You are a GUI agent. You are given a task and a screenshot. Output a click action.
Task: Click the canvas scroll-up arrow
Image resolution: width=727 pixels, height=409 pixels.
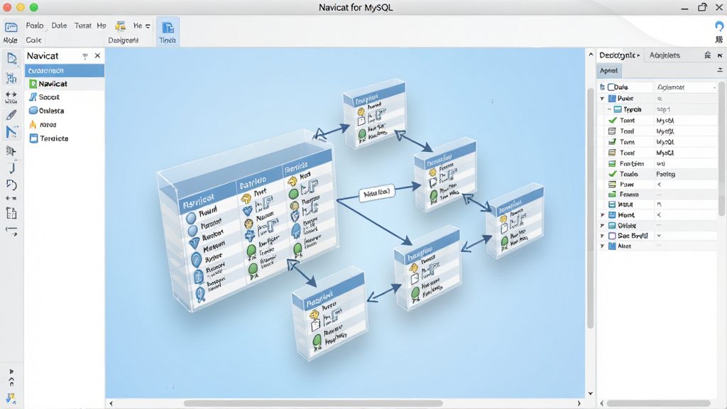(590, 54)
